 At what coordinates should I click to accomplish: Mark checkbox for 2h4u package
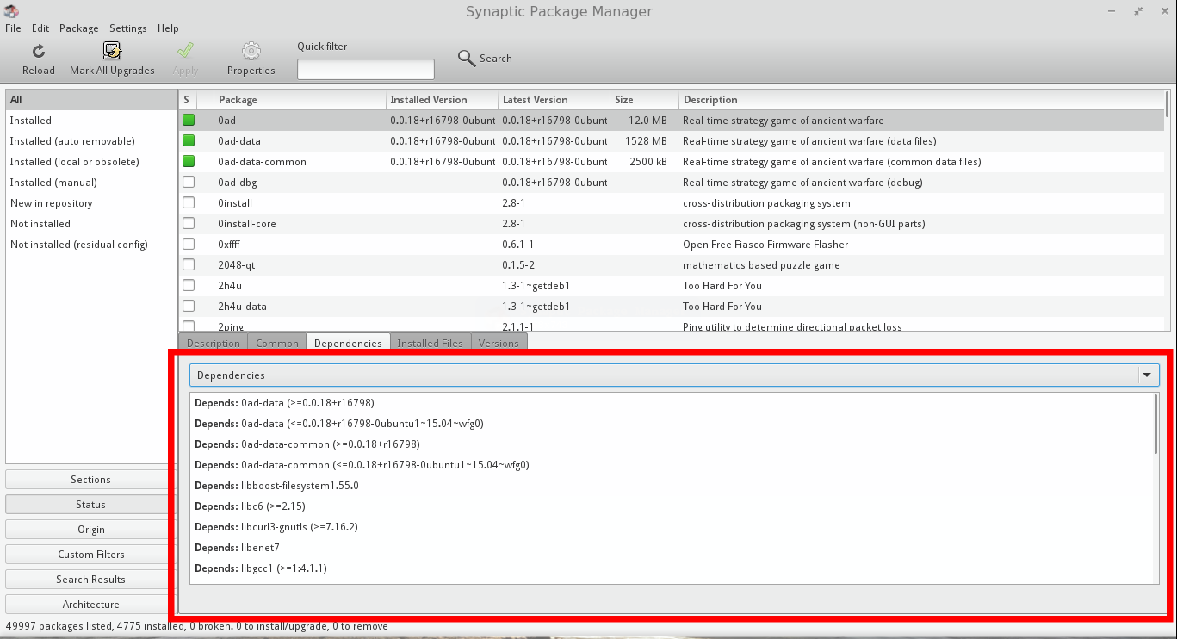[189, 286]
